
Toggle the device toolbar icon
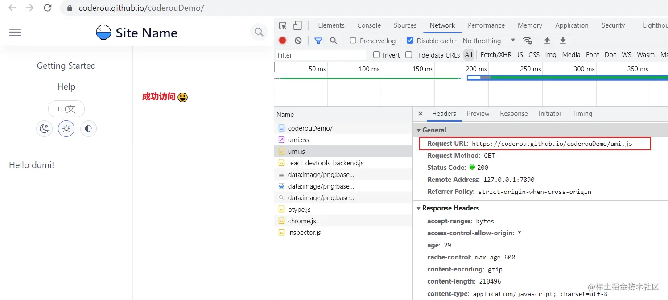click(x=297, y=25)
